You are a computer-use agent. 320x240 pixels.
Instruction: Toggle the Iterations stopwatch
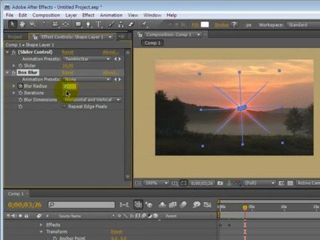coord(21,93)
